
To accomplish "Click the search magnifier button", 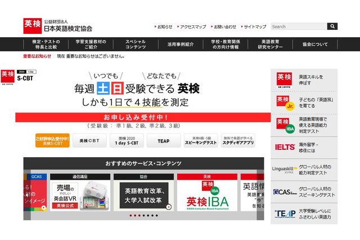I will click(332, 26).
